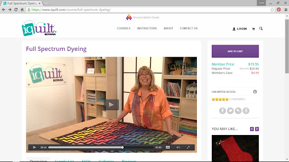Show previous suggested course

[x=252, y=129]
